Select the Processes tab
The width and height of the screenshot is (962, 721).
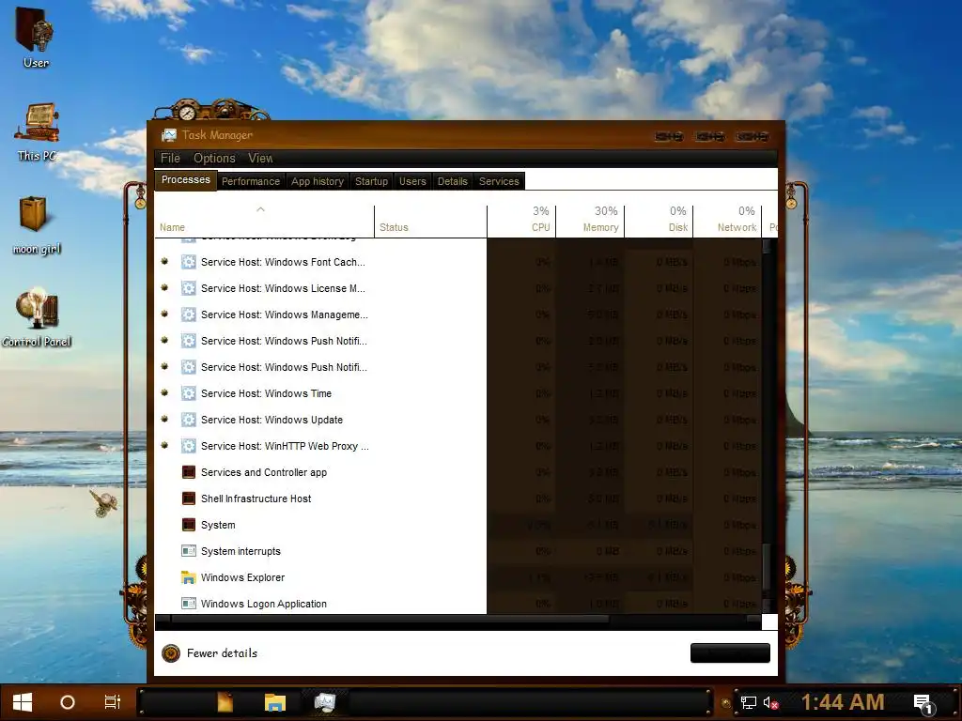(x=185, y=179)
